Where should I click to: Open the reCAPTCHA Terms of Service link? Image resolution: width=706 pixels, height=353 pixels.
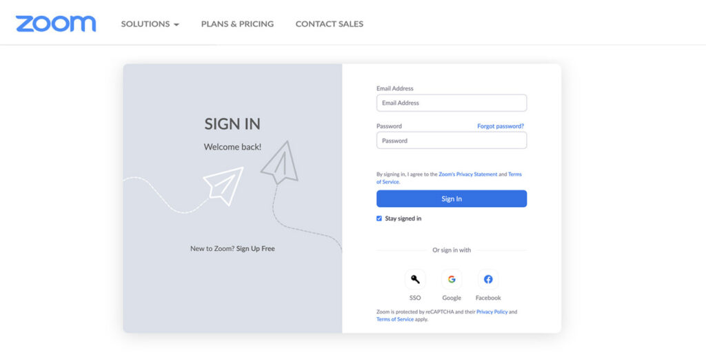395,320
